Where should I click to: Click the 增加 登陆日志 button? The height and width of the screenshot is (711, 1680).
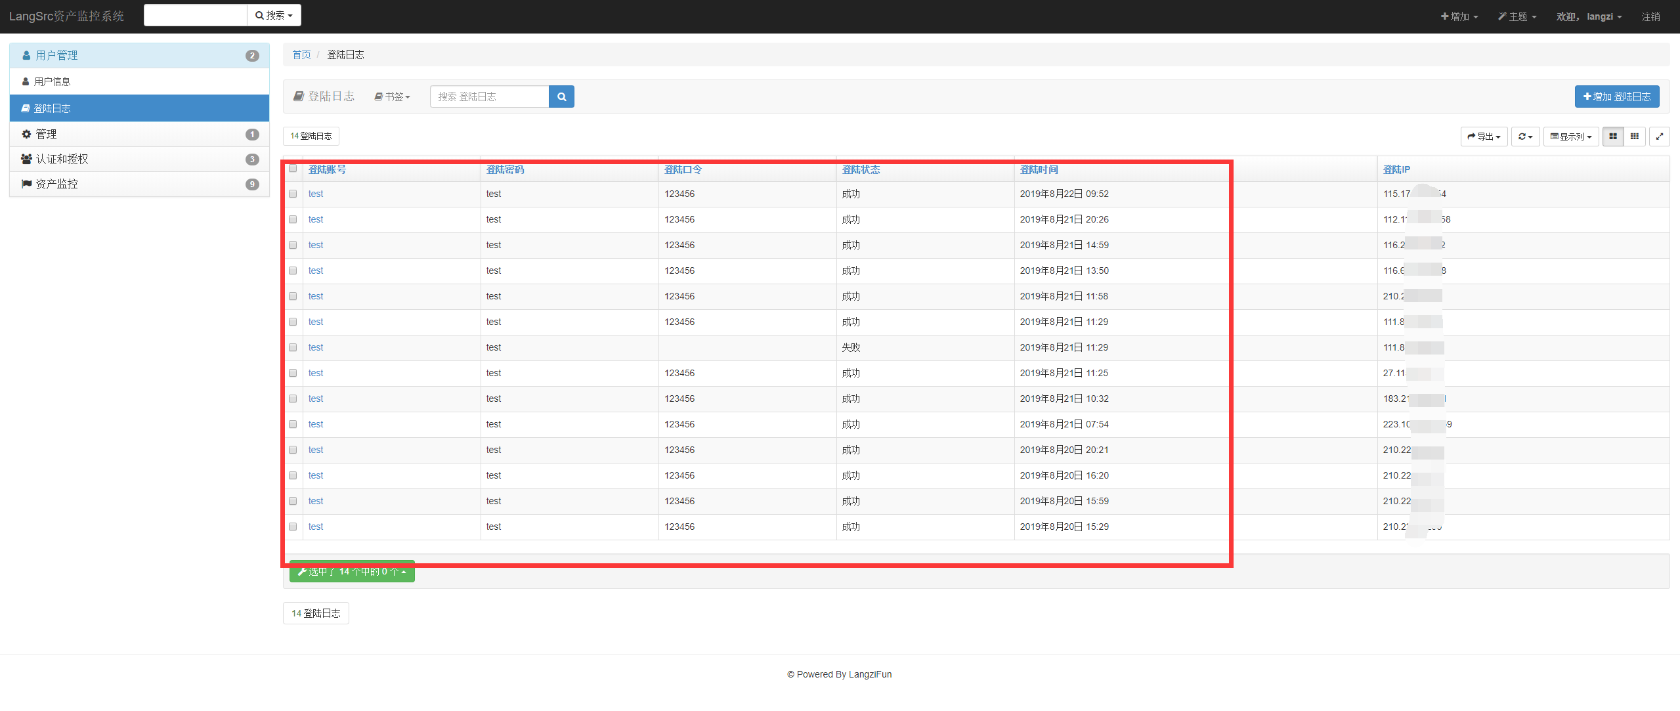pos(1616,97)
